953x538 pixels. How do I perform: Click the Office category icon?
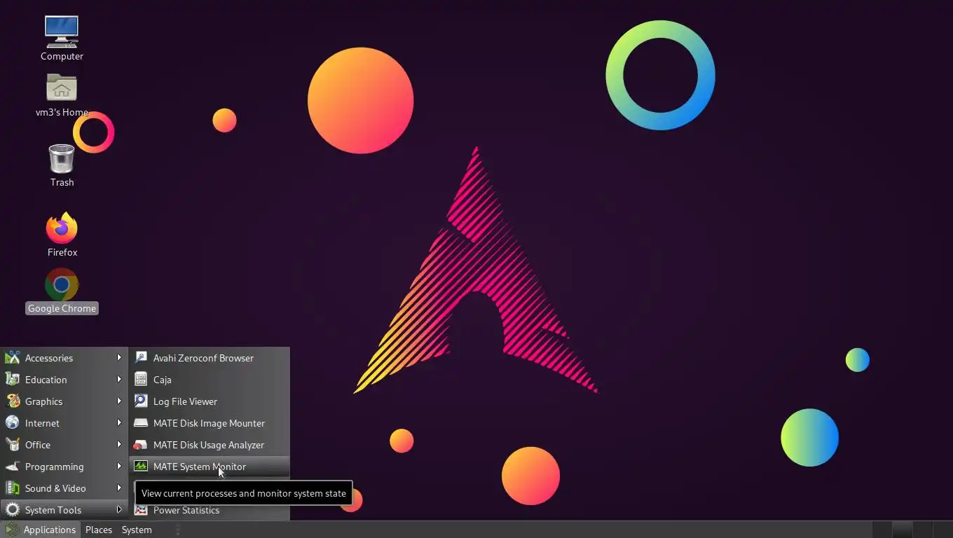tap(12, 445)
